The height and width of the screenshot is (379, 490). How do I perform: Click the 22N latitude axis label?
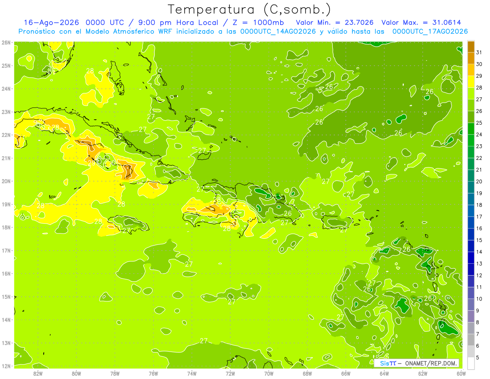pyautogui.click(x=6, y=135)
